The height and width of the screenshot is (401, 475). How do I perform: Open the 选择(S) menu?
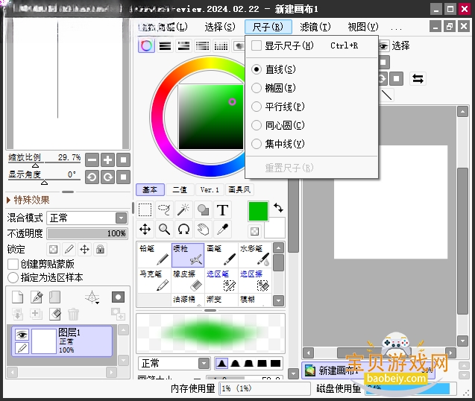pos(220,28)
